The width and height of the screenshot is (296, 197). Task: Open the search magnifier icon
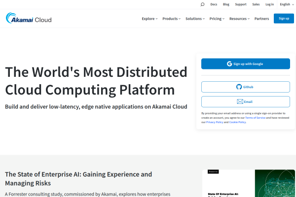click(x=202, y=4)
